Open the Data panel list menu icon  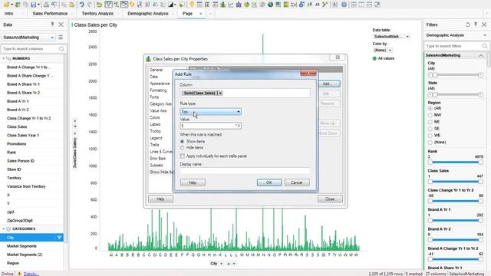(x=61, y=38)
